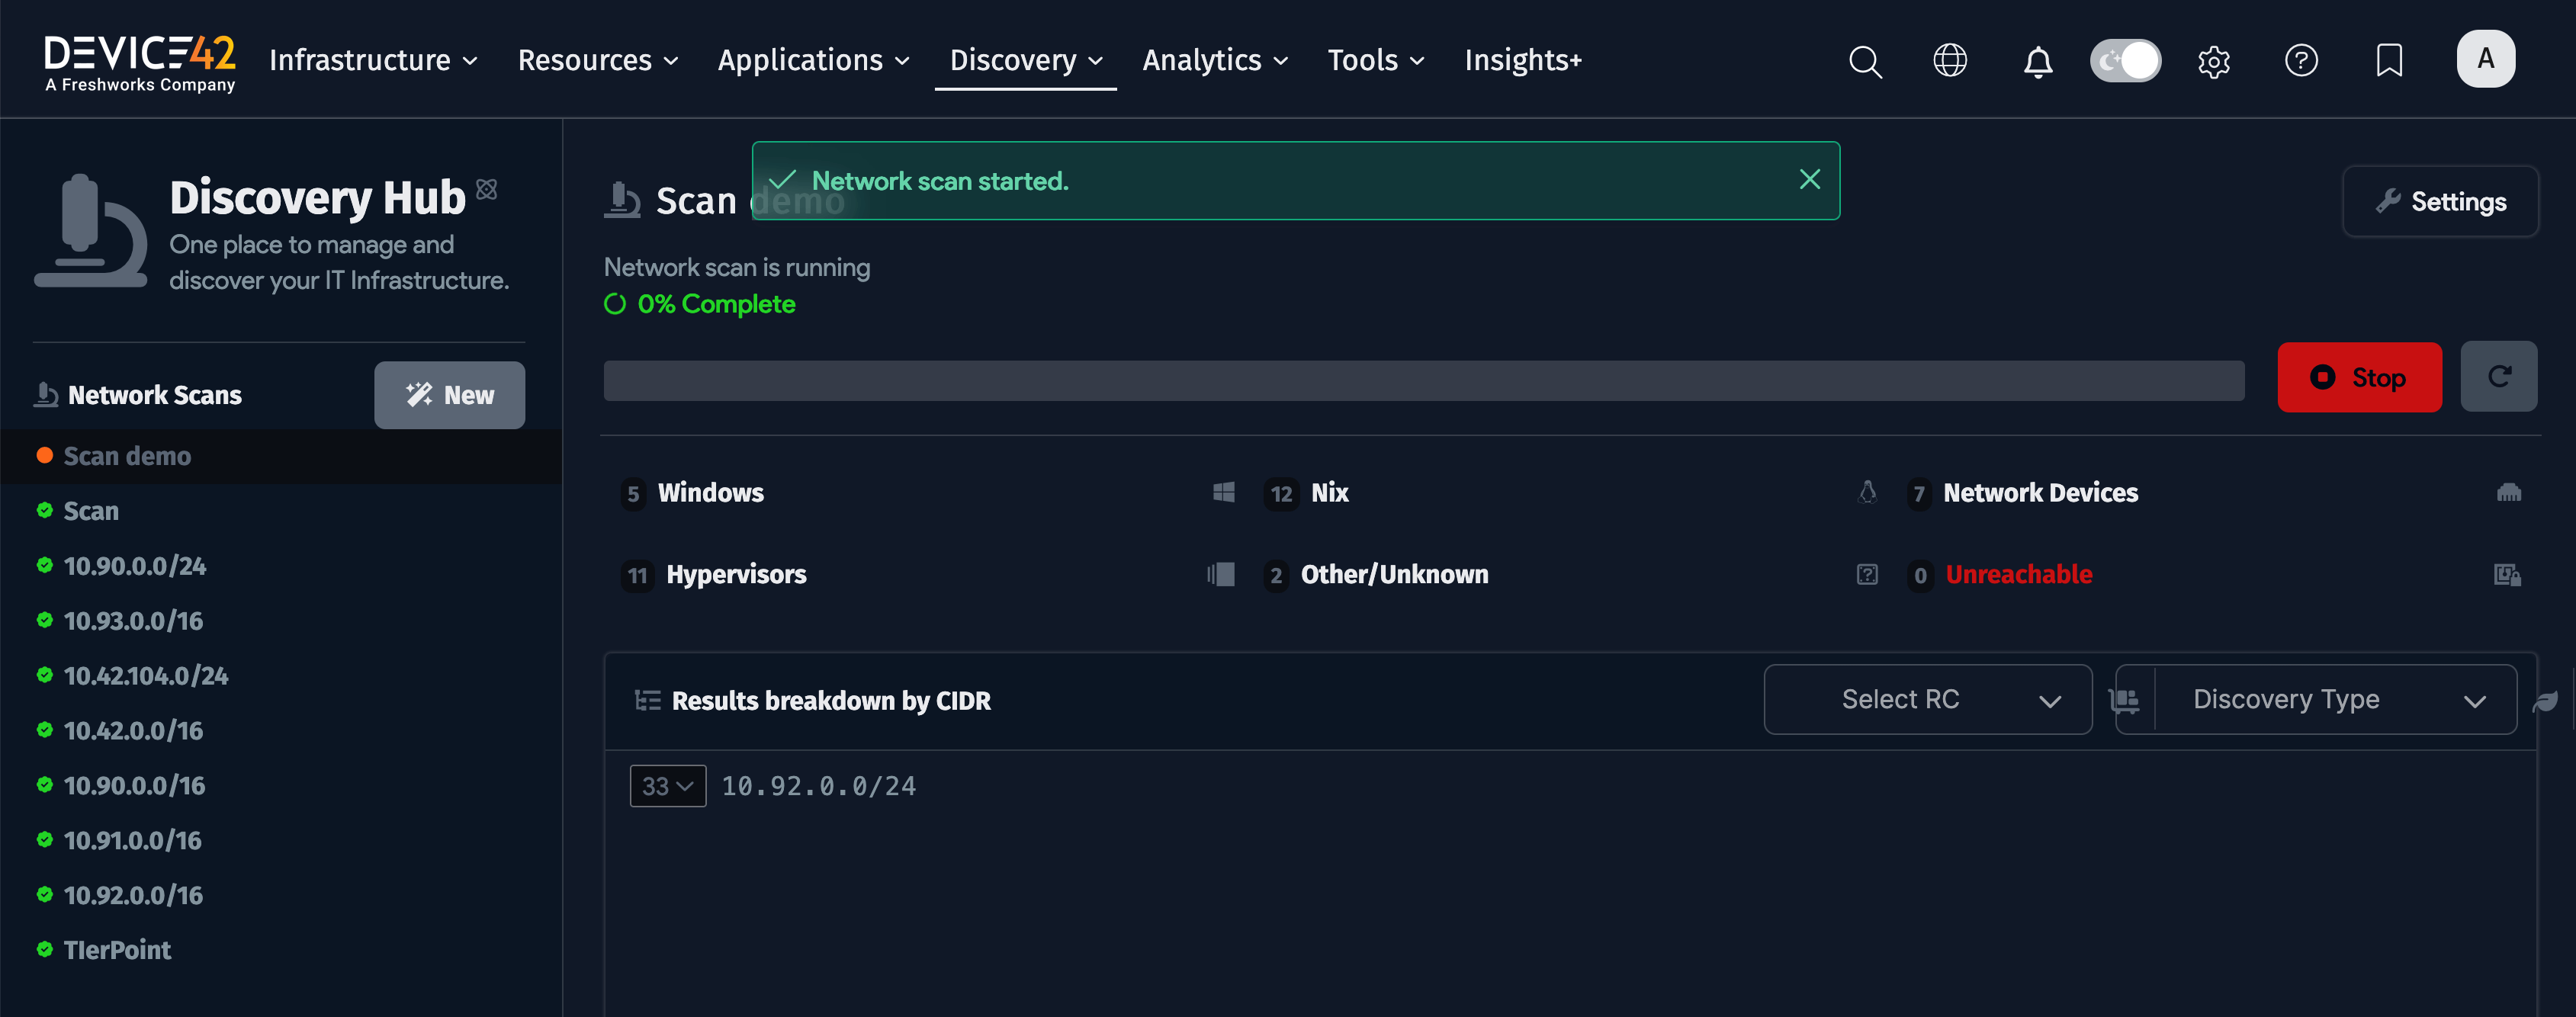This screenshot has width=2576, height=1017.
Task: Click the Discovery Hub microscope icon
Action: [89, 231]
